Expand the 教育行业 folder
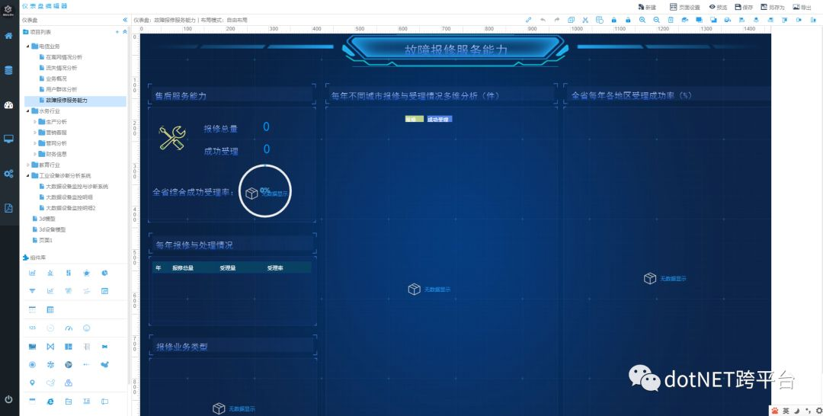The image size is (823, 416). (x=28, y=165)
